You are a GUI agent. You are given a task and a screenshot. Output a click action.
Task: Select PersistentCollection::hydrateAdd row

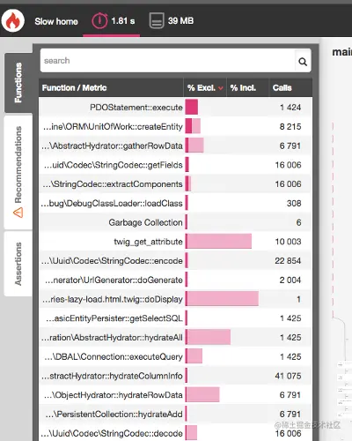pos(175,414)
